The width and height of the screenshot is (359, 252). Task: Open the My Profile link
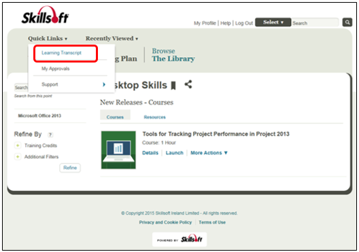[205, 23]
